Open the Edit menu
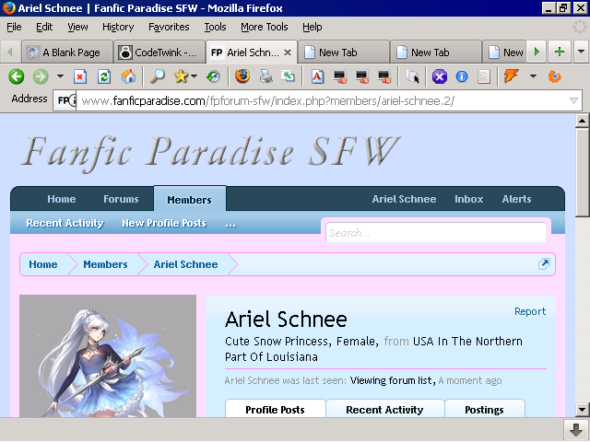 [44, 27]
